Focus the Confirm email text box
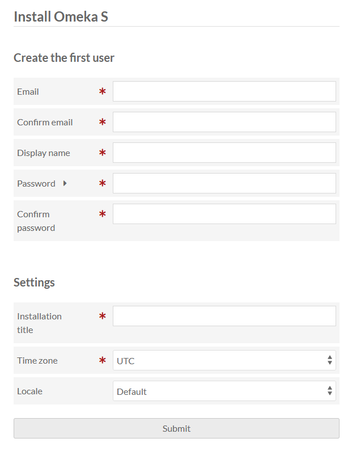Image resolution: width=352 pixels, height=451 pixels. [x=224, y=122]
